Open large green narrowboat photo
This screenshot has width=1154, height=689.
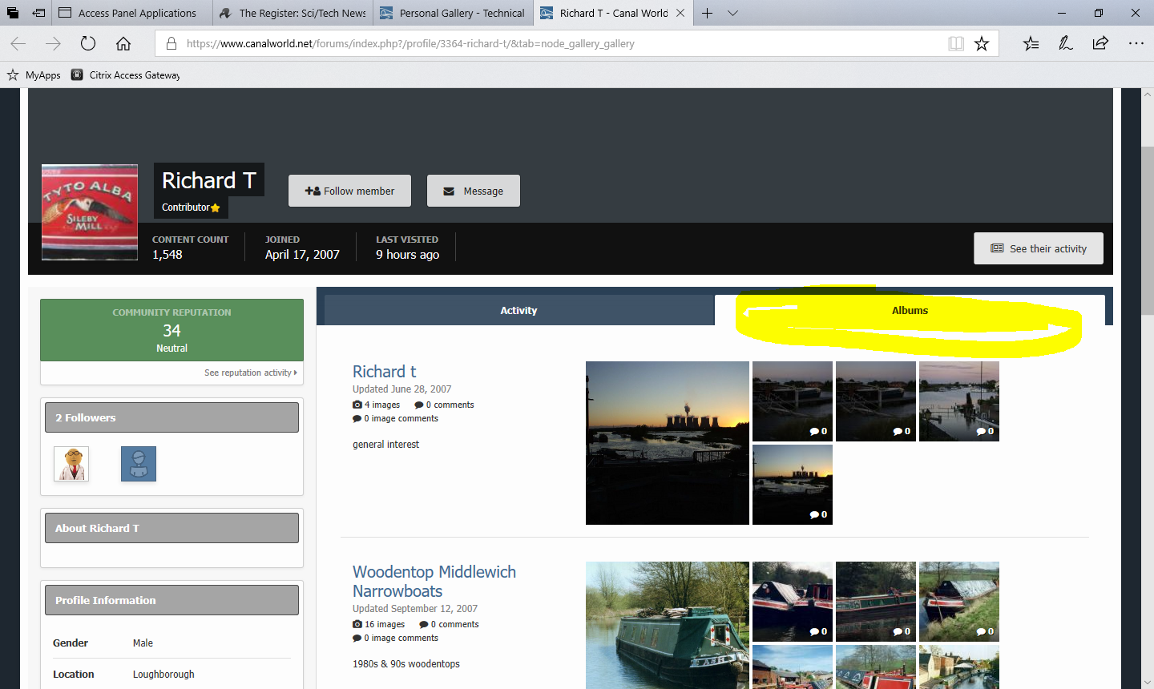[x=668, y=625]
